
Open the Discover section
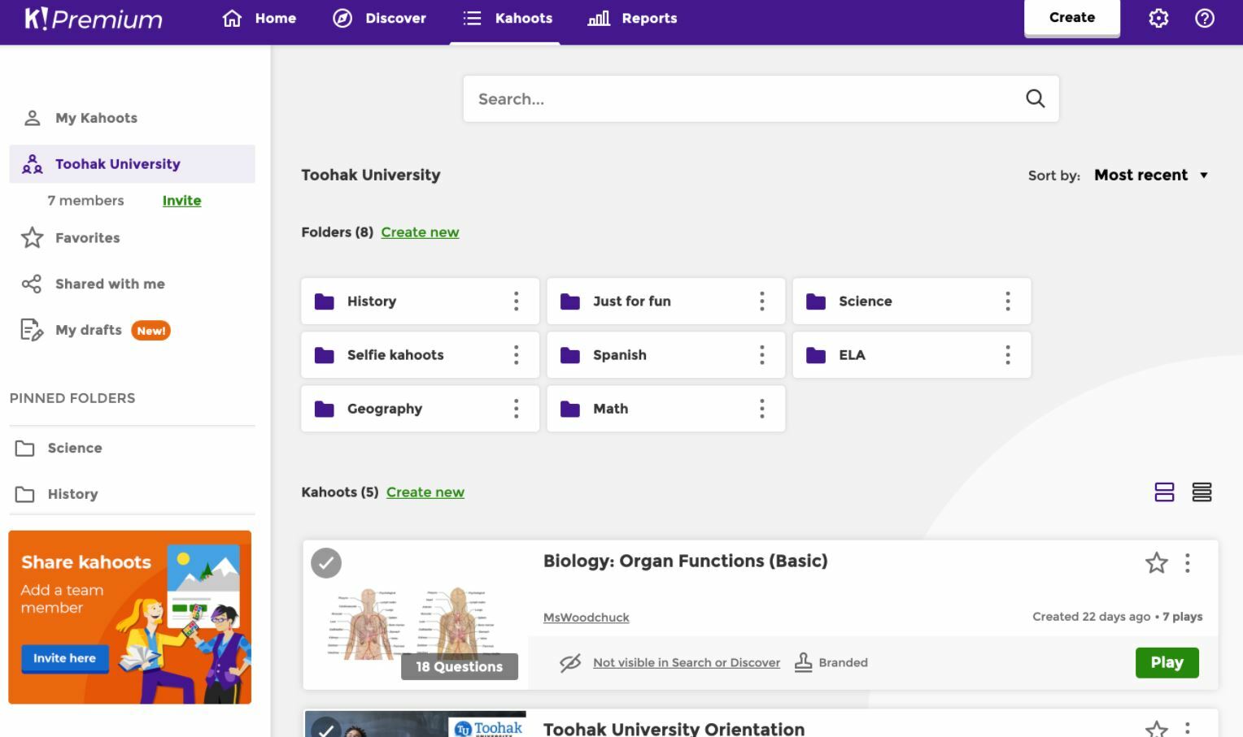379,18
